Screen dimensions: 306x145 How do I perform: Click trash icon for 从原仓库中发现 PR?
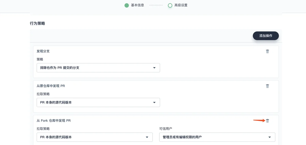pyautogui.click(x=267, y=86)
